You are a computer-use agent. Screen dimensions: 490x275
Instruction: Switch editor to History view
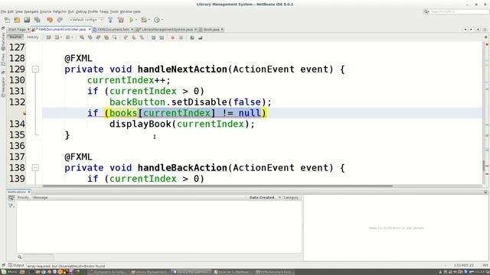(32, 37)
